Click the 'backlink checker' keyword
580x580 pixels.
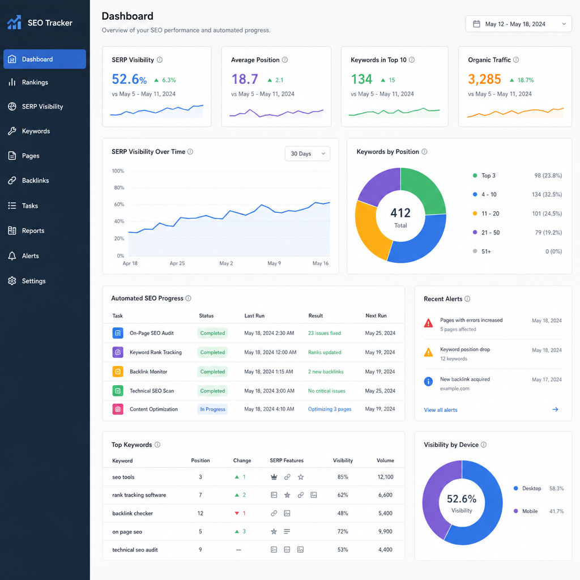pyautogui.click(x=133, y=513)
